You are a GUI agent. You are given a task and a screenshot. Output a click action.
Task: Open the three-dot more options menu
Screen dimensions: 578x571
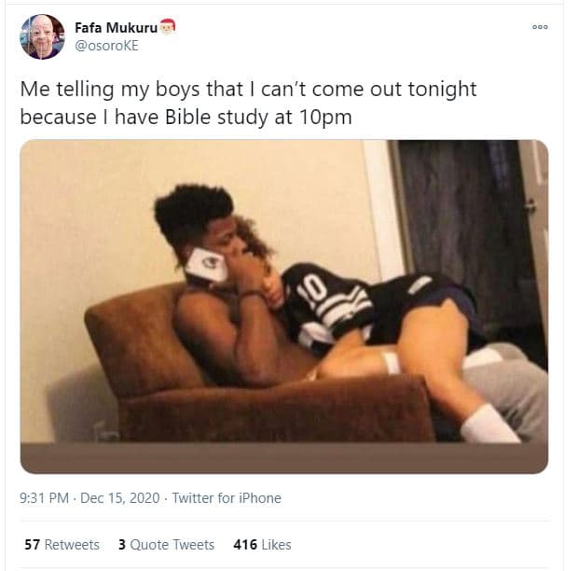pyautogui.click(x=540, y=27)
